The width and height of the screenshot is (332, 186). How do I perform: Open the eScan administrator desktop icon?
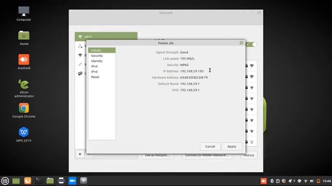click(24, 88)
